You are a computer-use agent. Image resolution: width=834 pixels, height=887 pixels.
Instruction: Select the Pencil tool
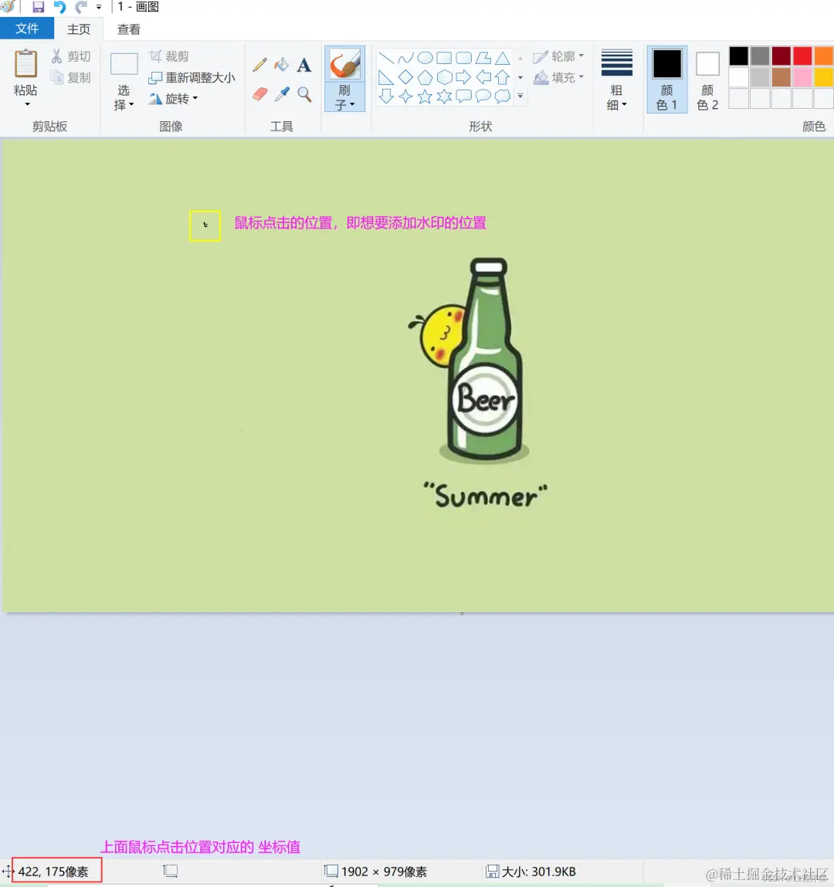[x=259, y=65]
